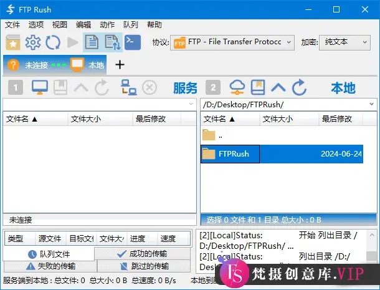380x290 pixels.
Task: Open the 加密 encryption dropdown
Action: pos(344,42)
